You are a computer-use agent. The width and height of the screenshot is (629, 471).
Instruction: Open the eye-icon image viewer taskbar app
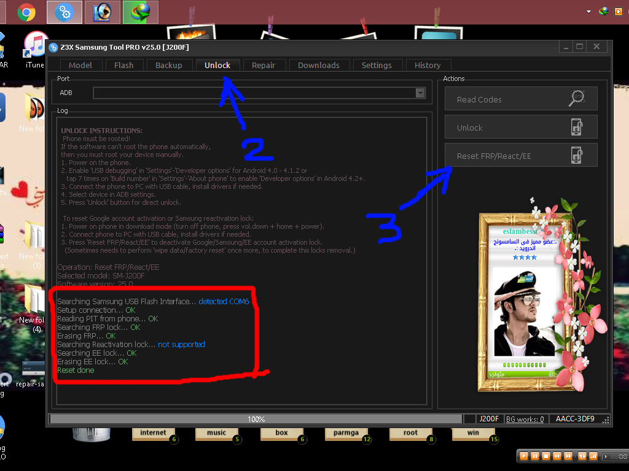click(x=103, y=12)
